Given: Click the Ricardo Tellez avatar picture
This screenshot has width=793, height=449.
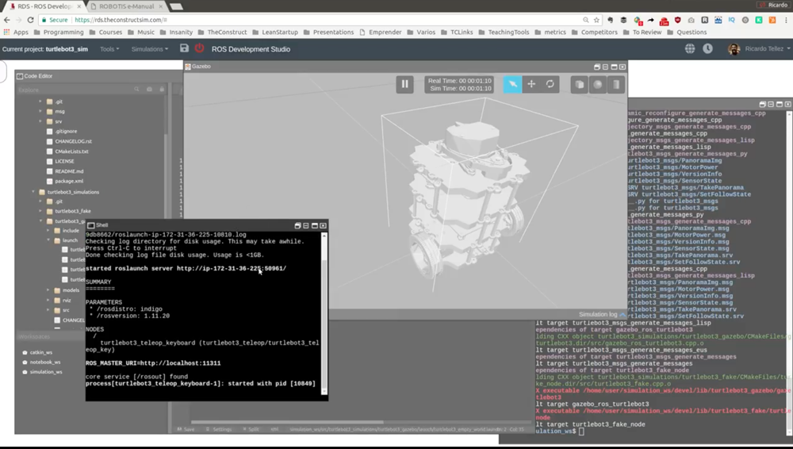Looking at the screenshot, I should coord(734,49).
